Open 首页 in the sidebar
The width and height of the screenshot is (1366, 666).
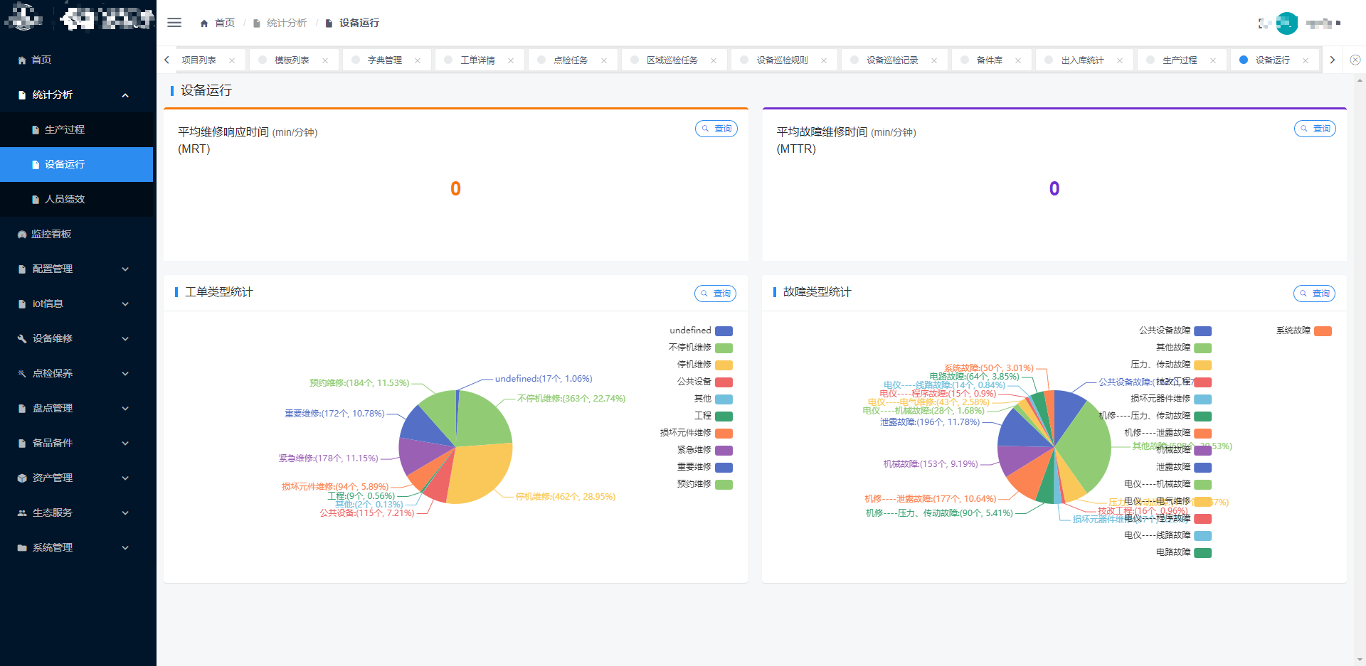tap(77, 60)
